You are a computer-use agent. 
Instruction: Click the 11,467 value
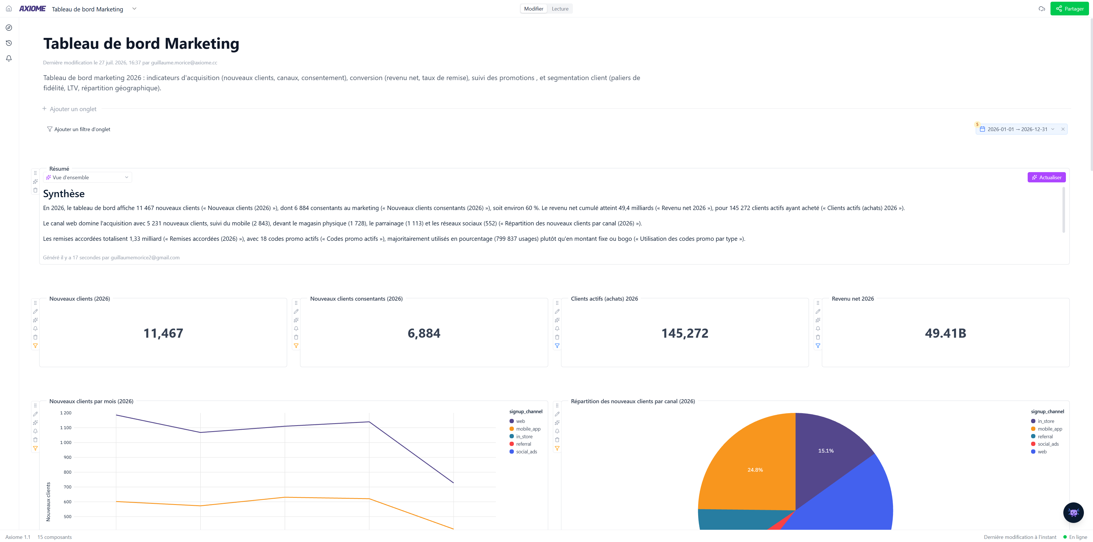point(163,333)
